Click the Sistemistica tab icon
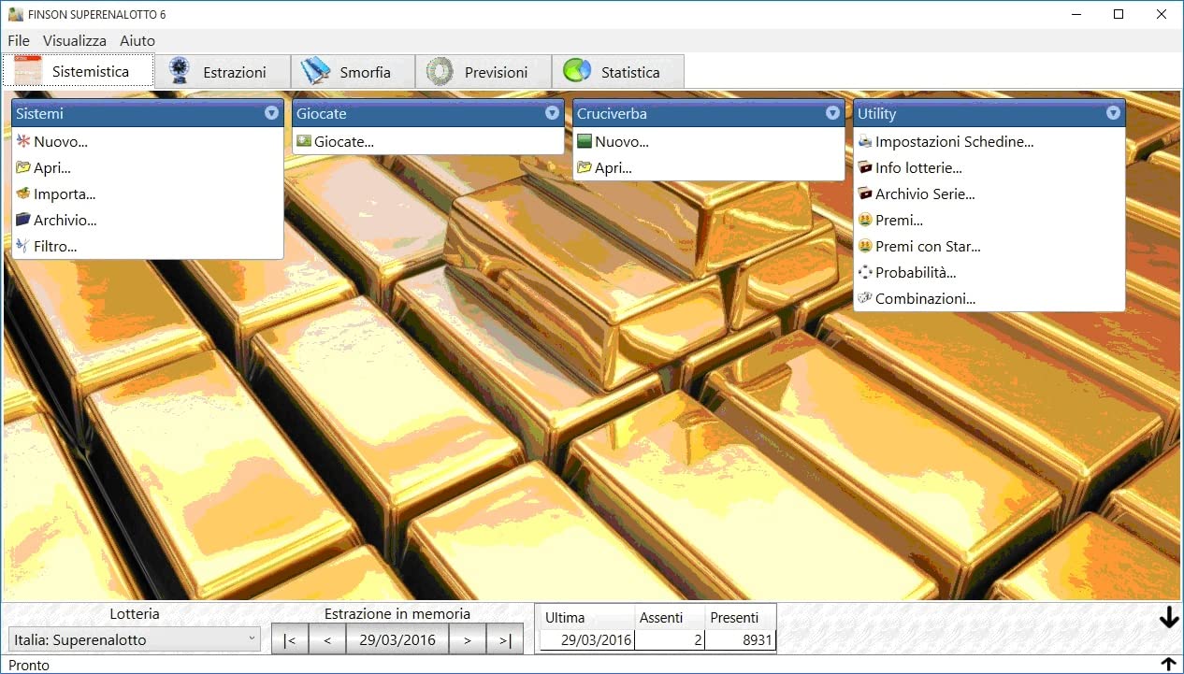Viewport: 1184px width, 674px height. (28, 71)
